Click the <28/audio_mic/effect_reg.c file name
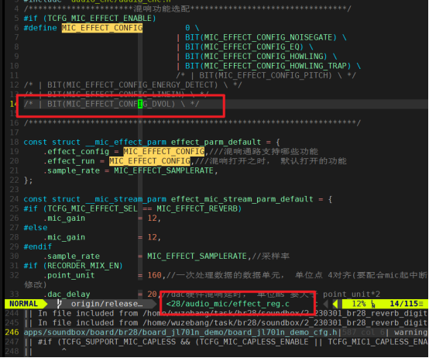The image size is (429, 358). (228, 304)
